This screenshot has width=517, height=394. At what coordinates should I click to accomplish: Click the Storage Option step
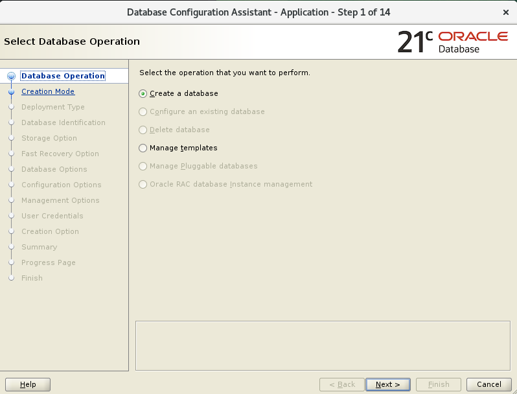point(49,138)
